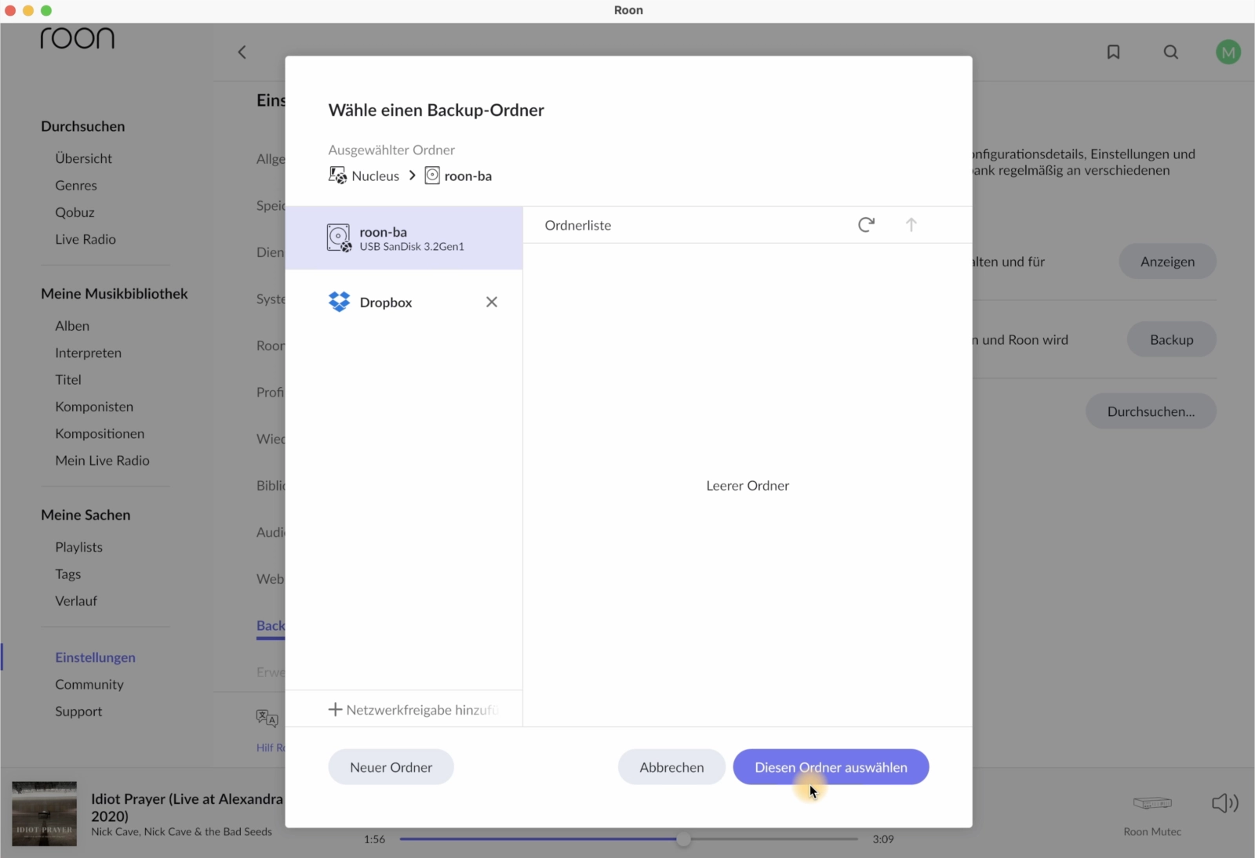Click the roon logo

click(78, 38)
